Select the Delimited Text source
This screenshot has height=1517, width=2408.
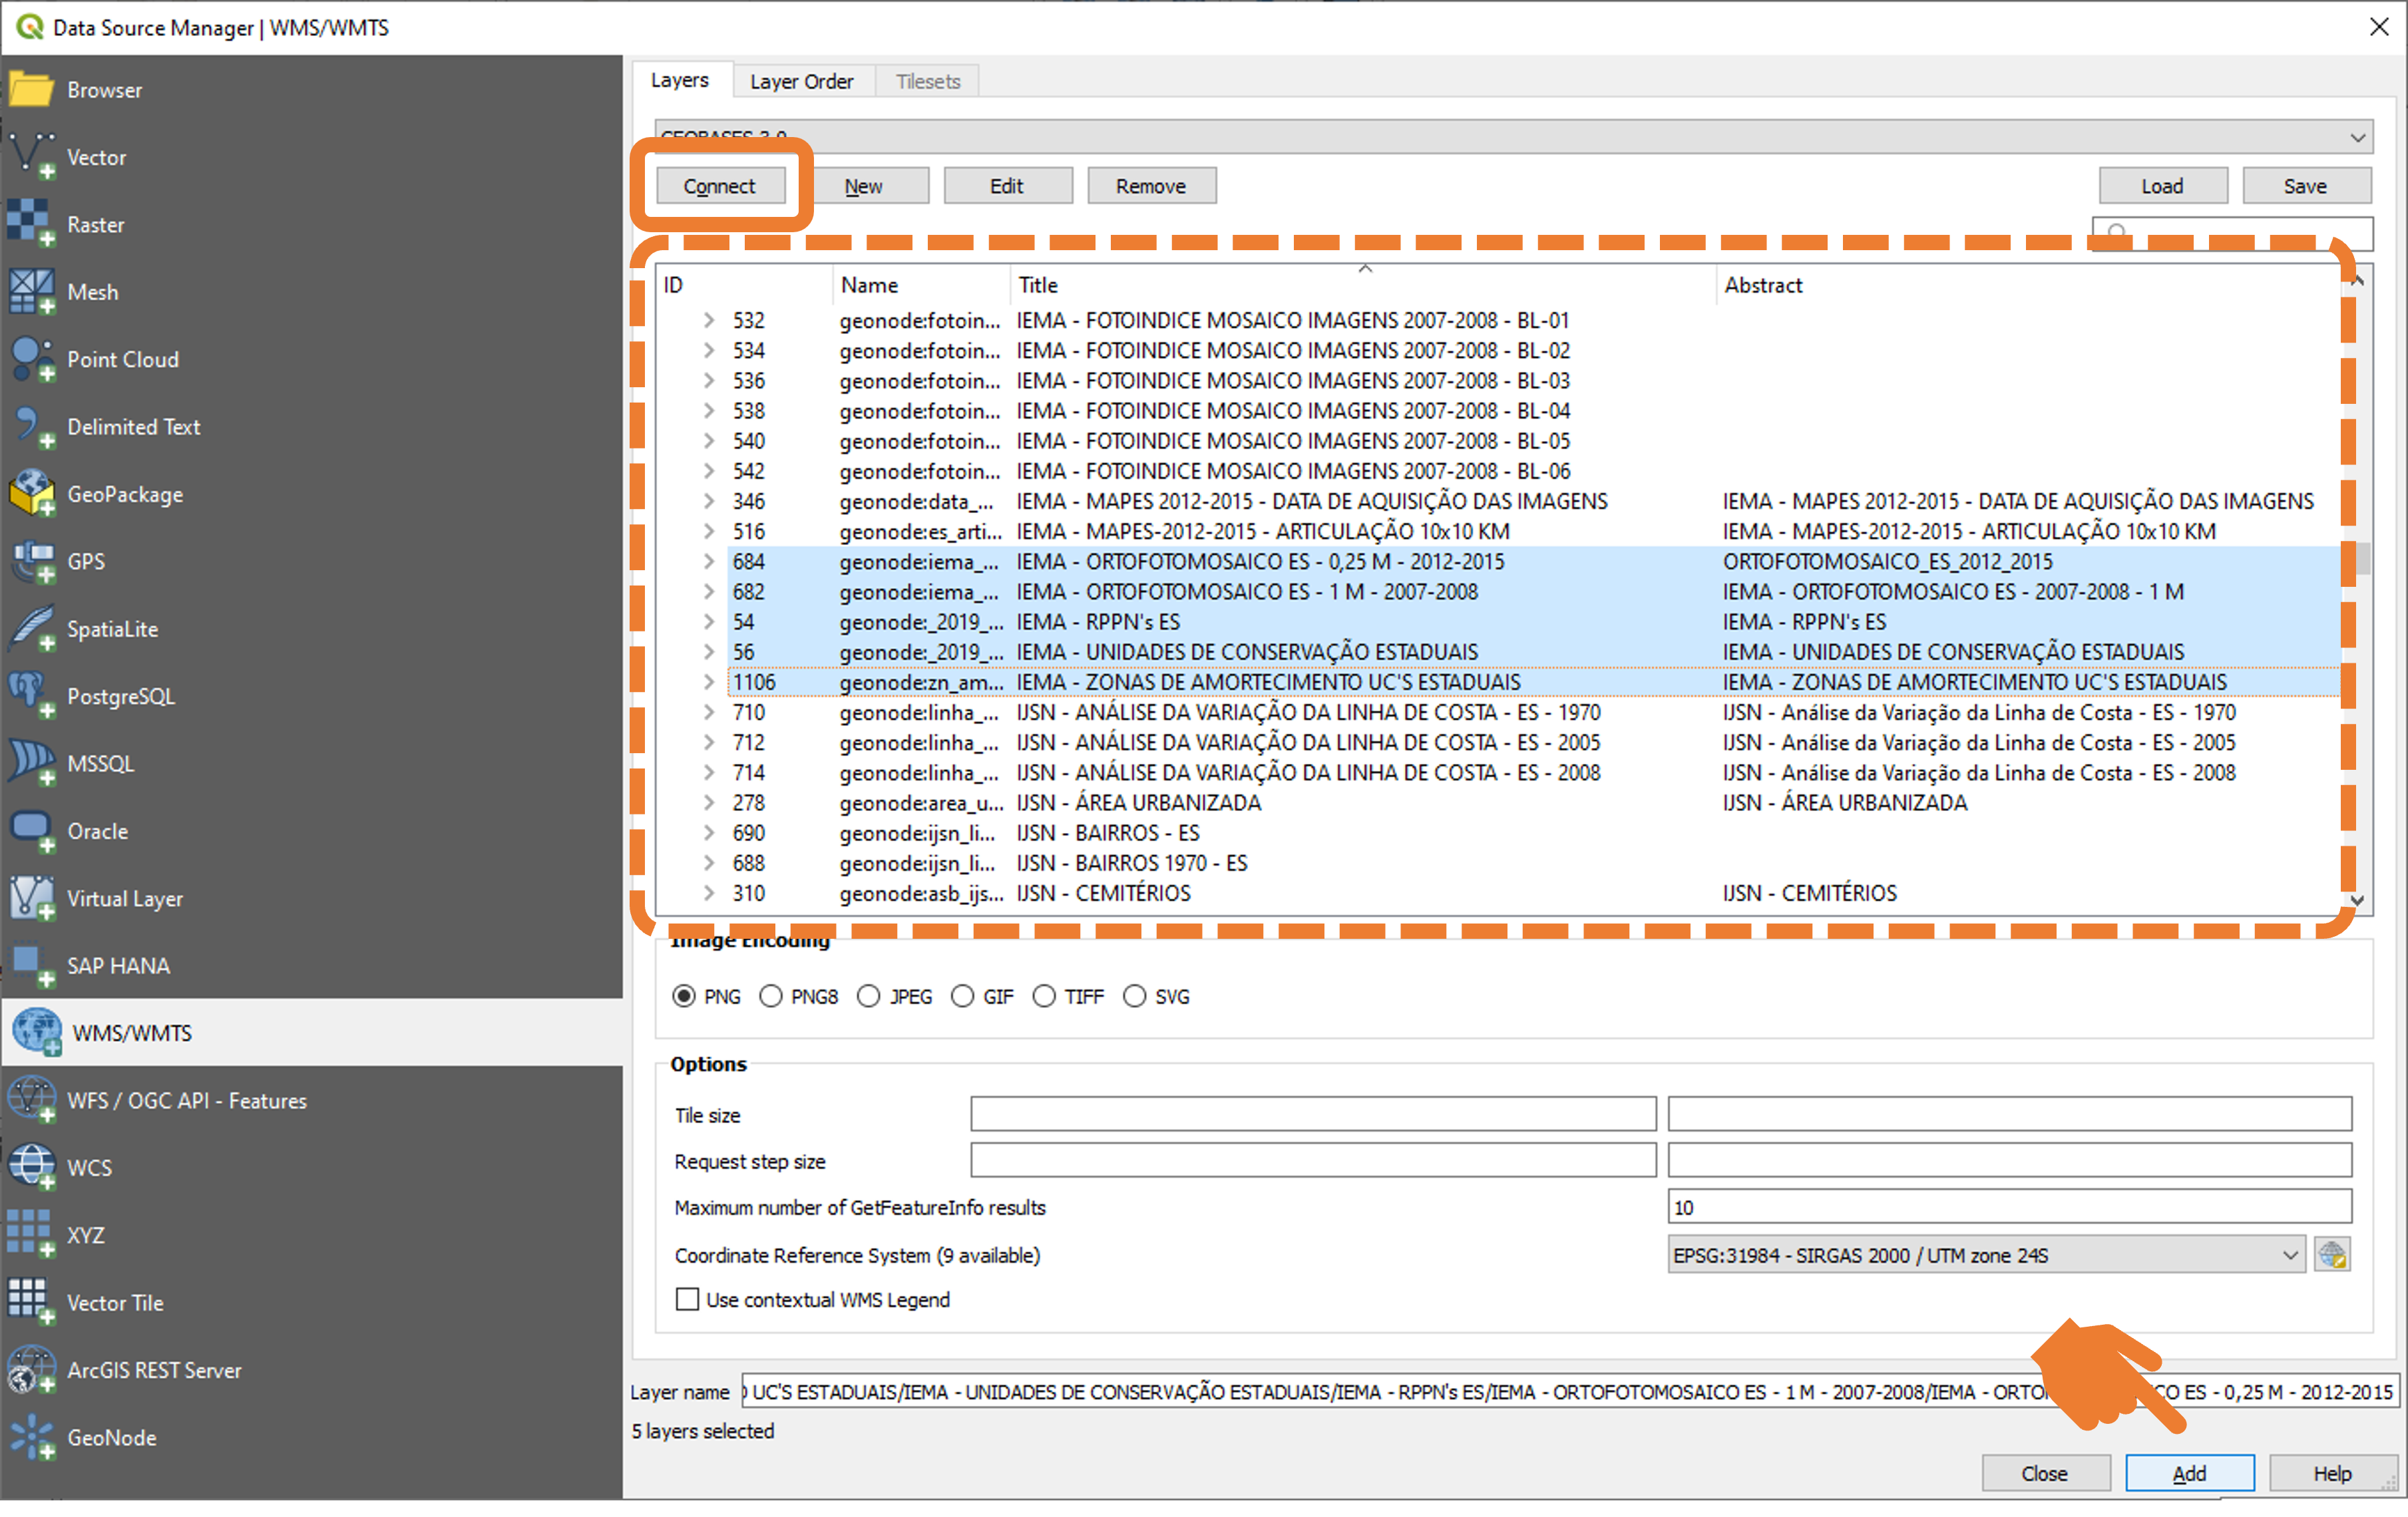click(311, 427)
